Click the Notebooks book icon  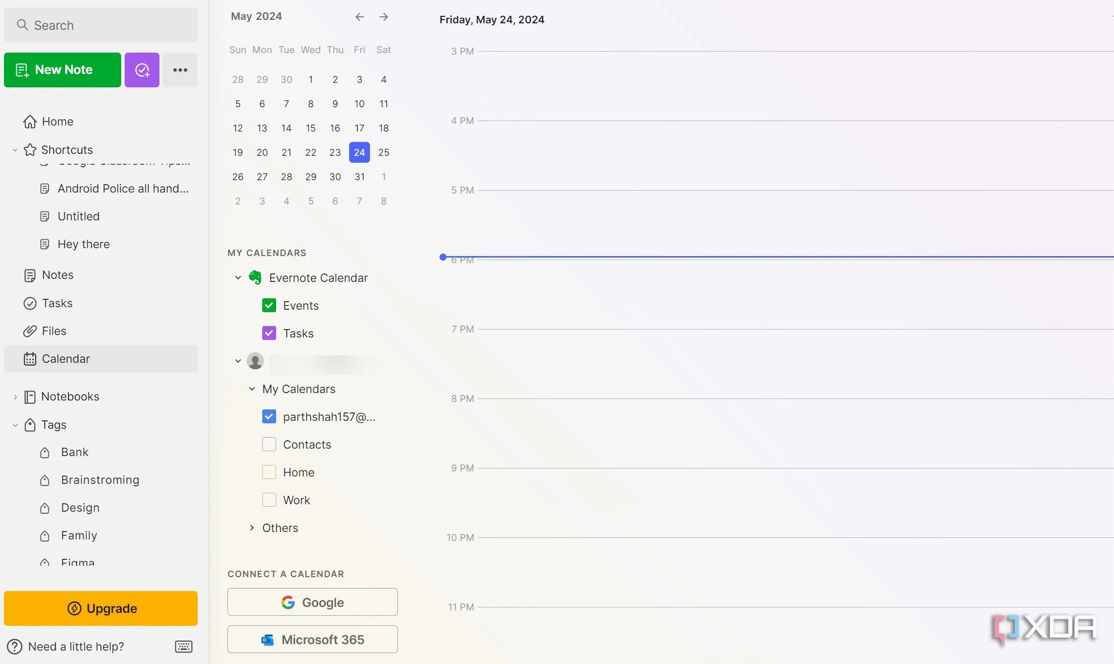[30, 397]
